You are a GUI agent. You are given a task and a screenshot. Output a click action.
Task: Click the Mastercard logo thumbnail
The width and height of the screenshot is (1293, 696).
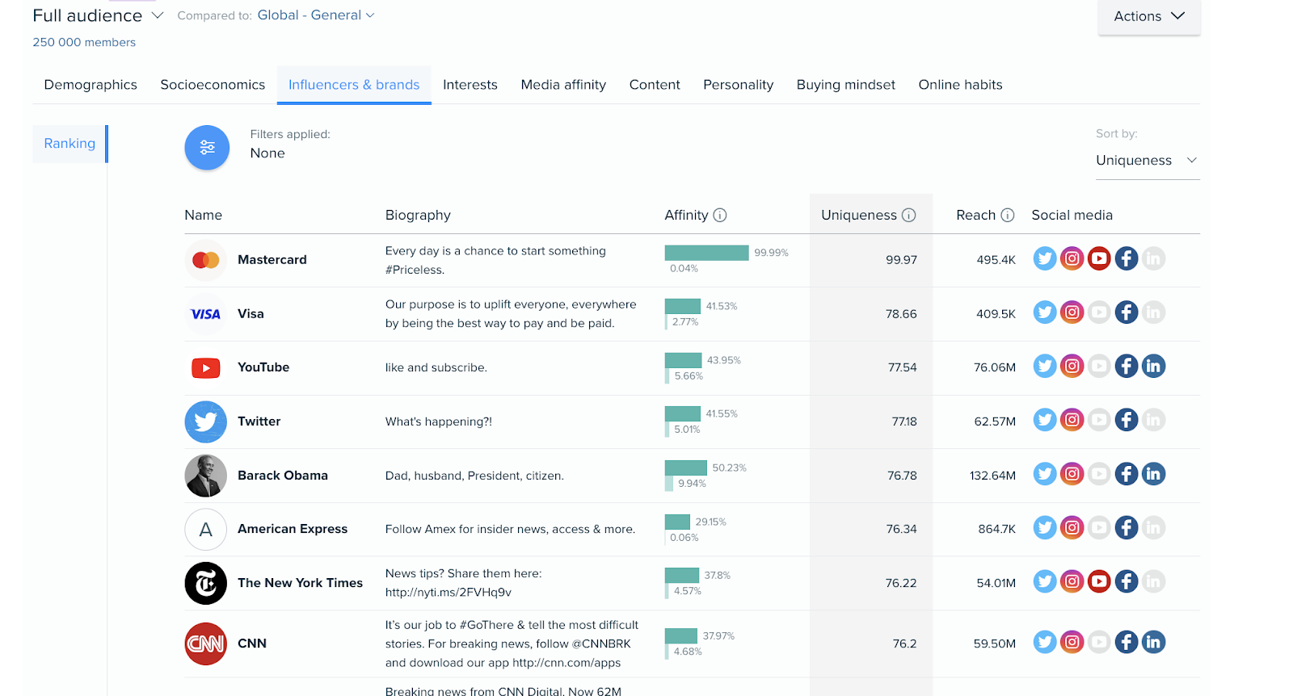pos(206,260)
